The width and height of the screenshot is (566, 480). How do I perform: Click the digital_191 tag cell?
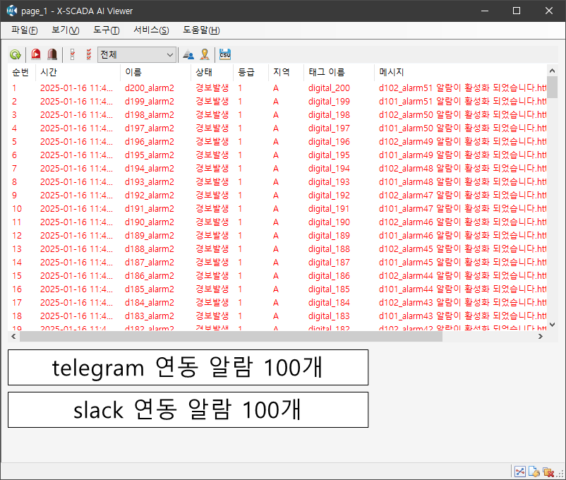click(329, 209)
